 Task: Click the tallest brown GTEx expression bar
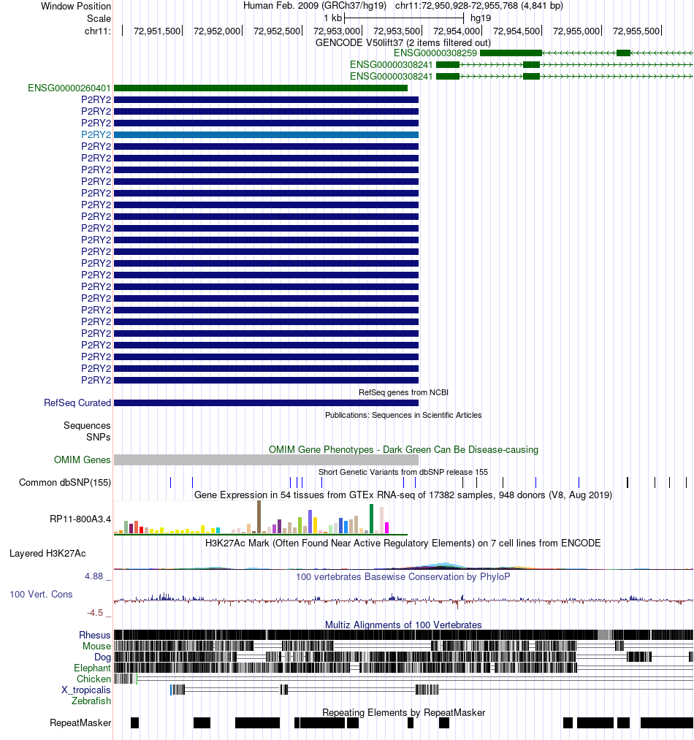(259, 517)
